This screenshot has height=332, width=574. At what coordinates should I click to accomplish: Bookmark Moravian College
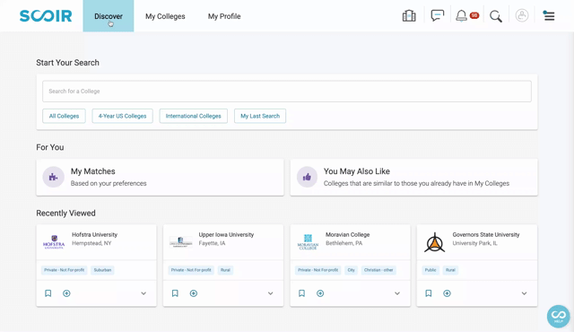[x=301, y=293]
